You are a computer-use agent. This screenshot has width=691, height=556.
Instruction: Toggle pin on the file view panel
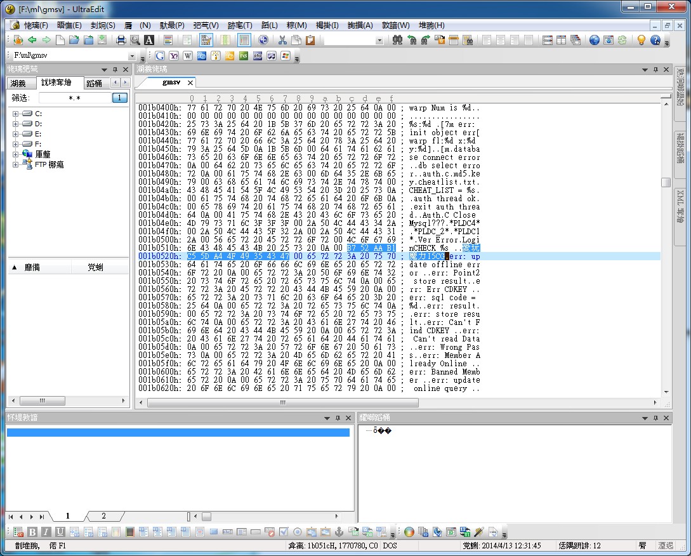coord(115,69)
